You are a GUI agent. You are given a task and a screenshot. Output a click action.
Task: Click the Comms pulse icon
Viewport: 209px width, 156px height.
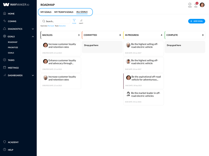pyautogui.click(x=5, y=21)
